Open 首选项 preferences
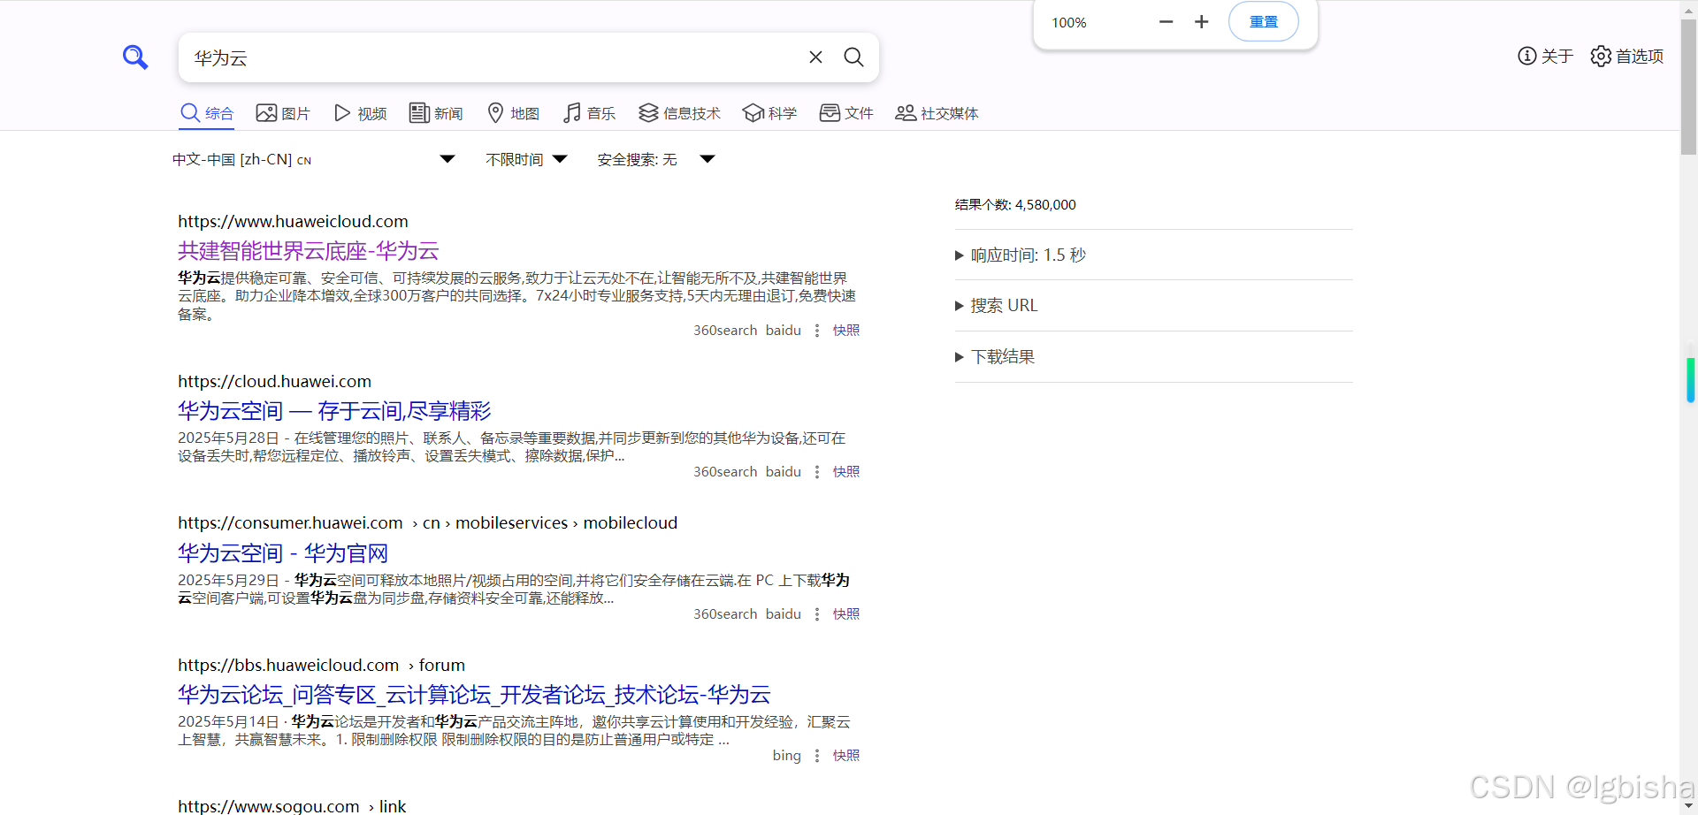This screenshot has height=815, width=1698. [x=1626, y=57]
